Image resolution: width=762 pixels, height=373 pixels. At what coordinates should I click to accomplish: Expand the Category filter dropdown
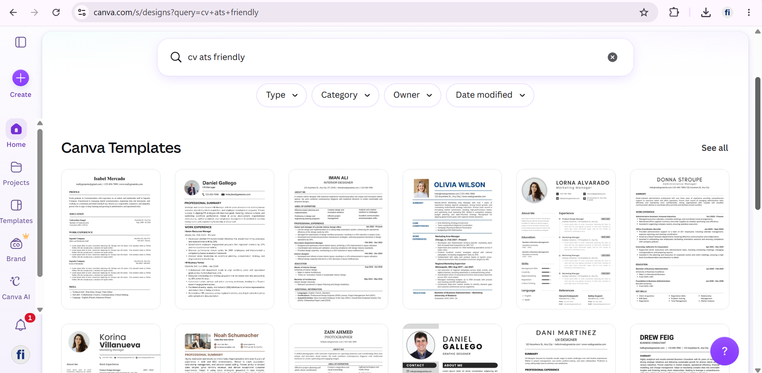pyautogui.click(x=345, y=95)
